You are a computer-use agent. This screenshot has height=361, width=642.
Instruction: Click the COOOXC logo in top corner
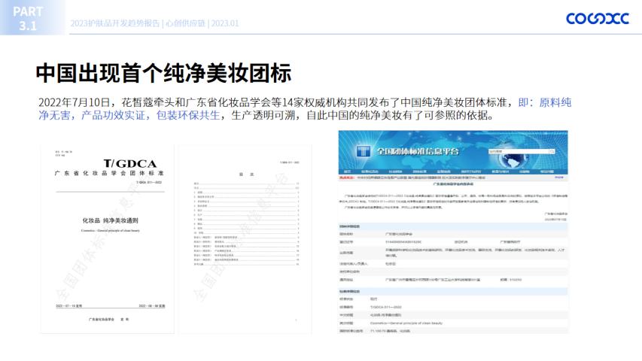coord(597,19)
